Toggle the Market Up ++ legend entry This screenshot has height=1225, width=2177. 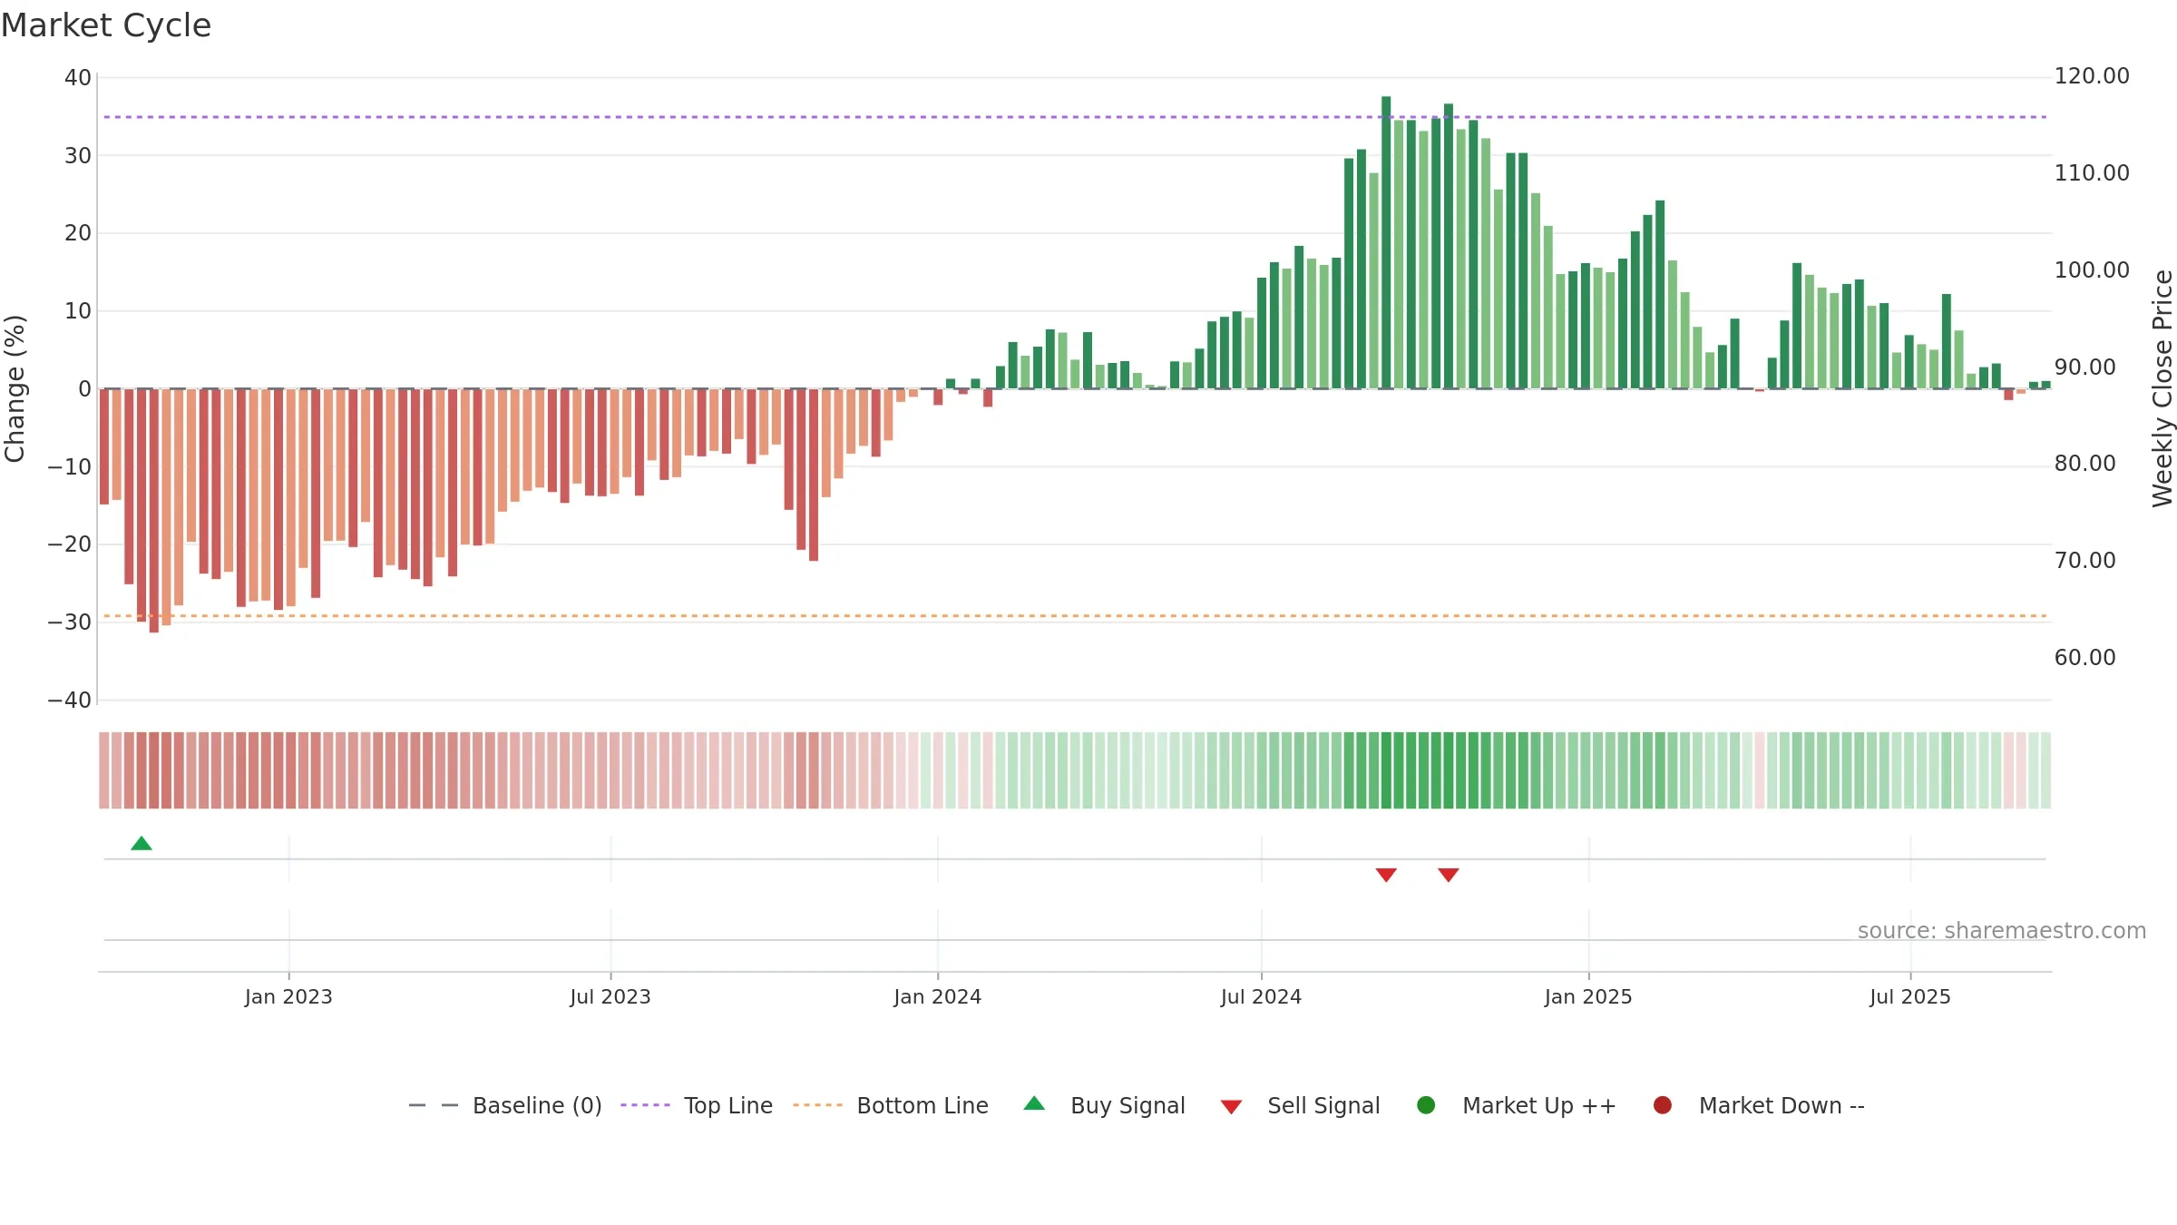1517,1105
